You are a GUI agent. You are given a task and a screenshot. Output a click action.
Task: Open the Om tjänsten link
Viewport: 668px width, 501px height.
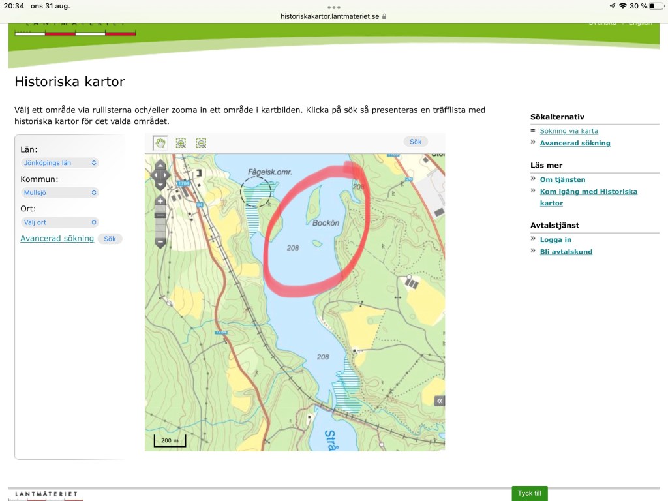[x=562, y=179]
